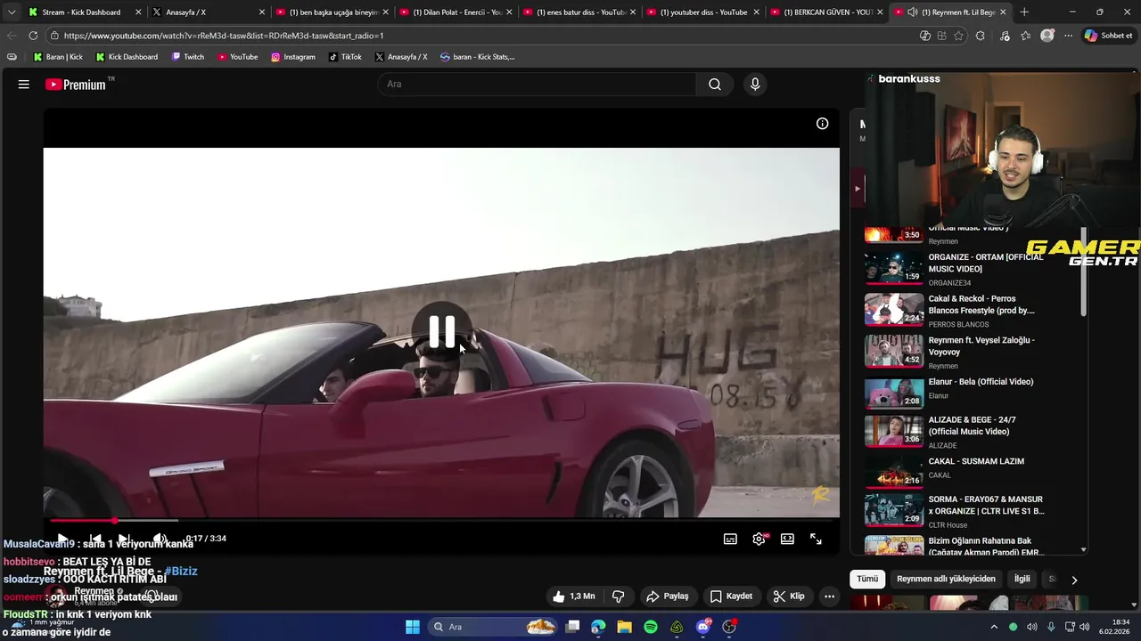The image size is (1141, 641).
Task: Start voice search with the microphone icon
Action: (x=755, y=85)
